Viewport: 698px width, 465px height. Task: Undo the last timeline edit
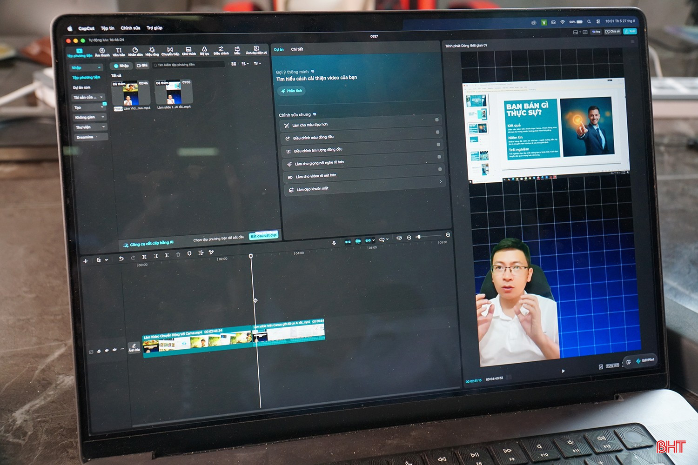pyautogui.click(x=121, y=258)
